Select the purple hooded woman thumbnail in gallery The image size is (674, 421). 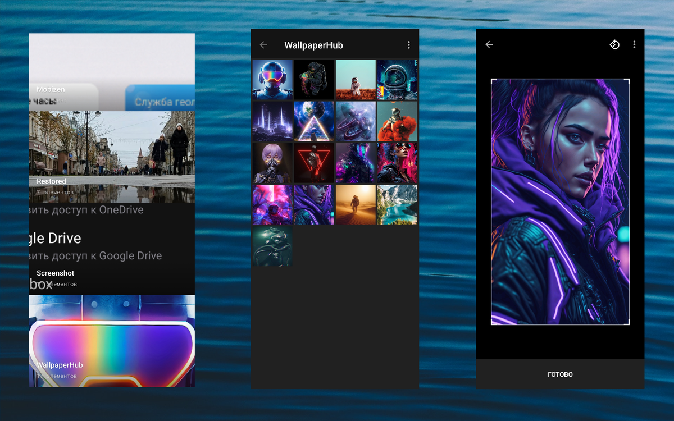[314, 204]
